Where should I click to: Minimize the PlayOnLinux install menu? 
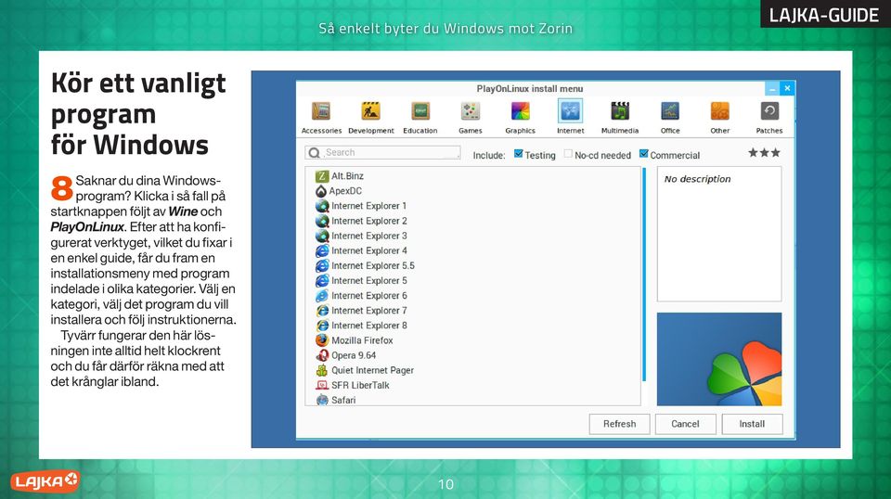coord(772,88)
